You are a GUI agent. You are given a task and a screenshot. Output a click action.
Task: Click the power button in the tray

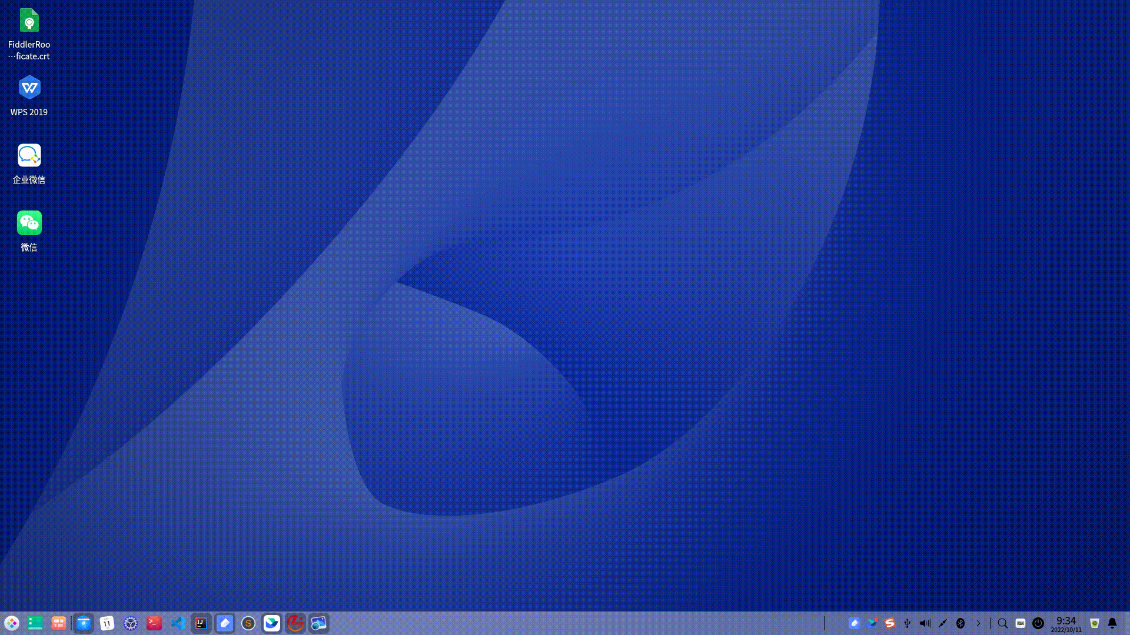coord(1038,623)
